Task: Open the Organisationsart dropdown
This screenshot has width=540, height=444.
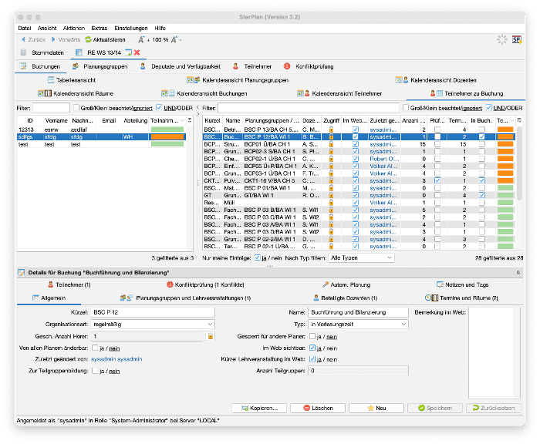Action: point(153,325)
